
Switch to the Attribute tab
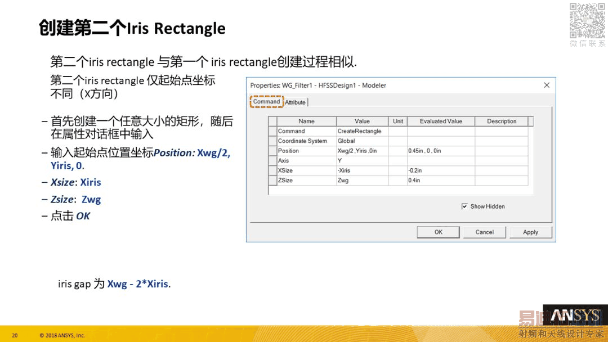[295, 102]
